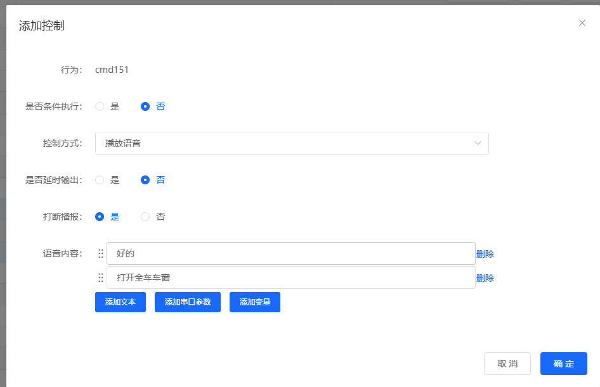
Task: Select 否 for 打断播报
Action: pyautogui.click(x=145, y=217)
